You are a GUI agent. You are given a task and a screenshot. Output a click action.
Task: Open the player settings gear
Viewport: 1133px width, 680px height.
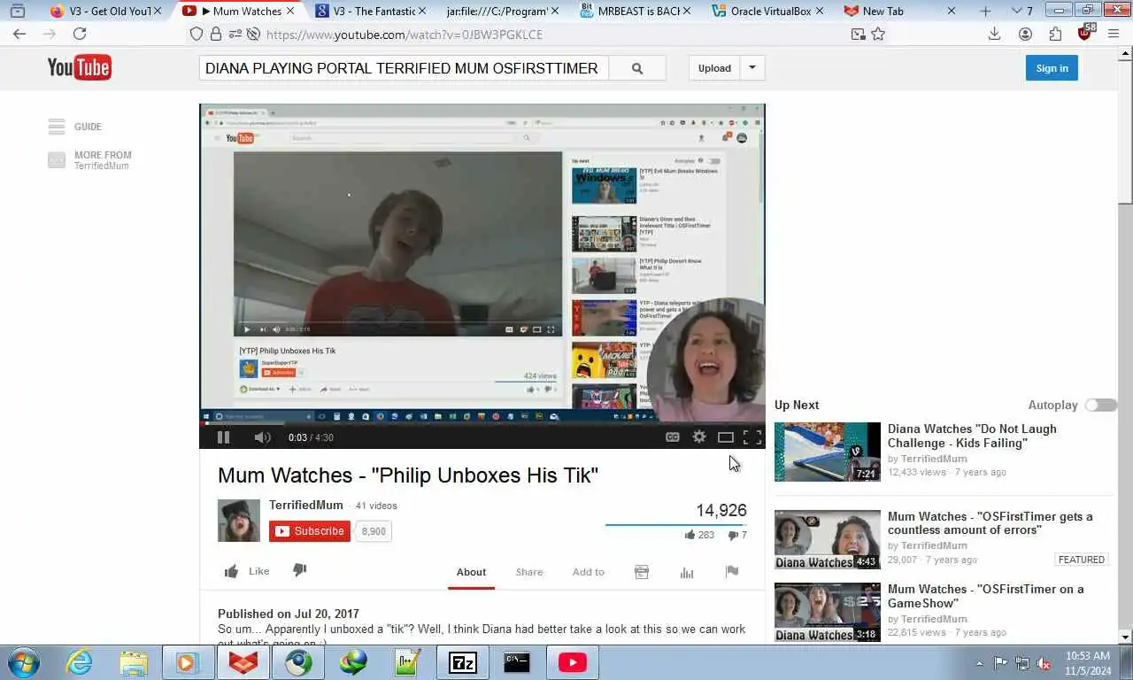699,437
